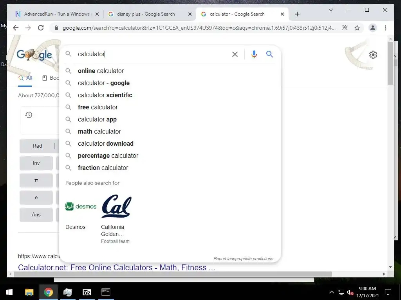The image size is (401, 300).
Task: Click the taskbar clock showing 9:00 AM
Action: [x=367, y=292]
